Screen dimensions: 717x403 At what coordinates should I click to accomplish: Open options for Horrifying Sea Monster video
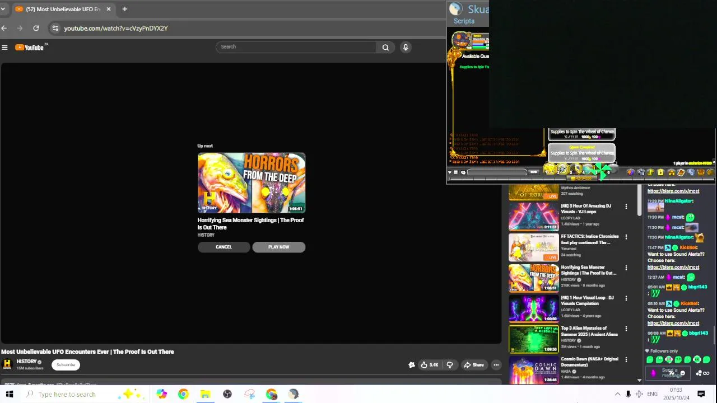626,268
